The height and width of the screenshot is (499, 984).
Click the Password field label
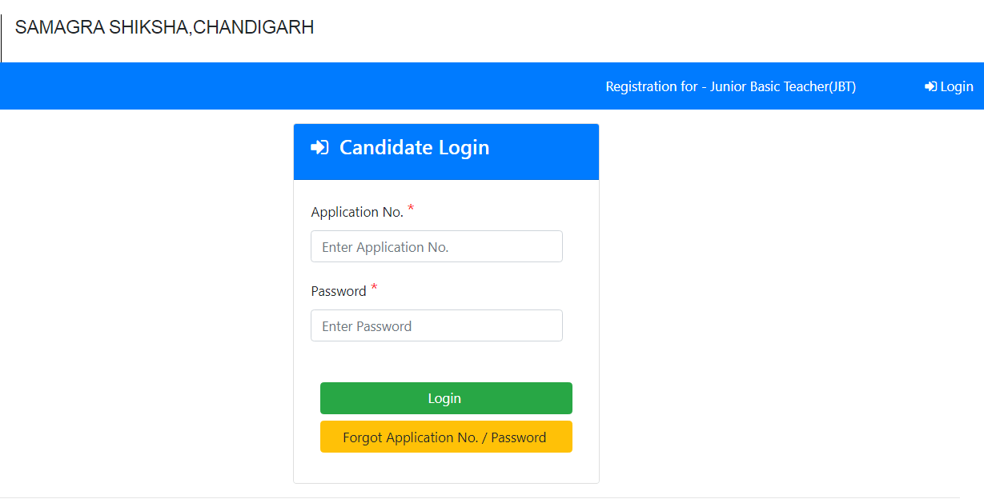(339, 292)
